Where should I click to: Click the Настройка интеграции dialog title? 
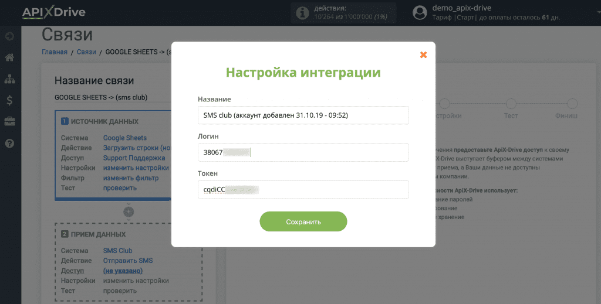click(x=303, y=72)
